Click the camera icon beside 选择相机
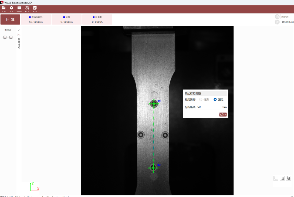 coord(277,17)
